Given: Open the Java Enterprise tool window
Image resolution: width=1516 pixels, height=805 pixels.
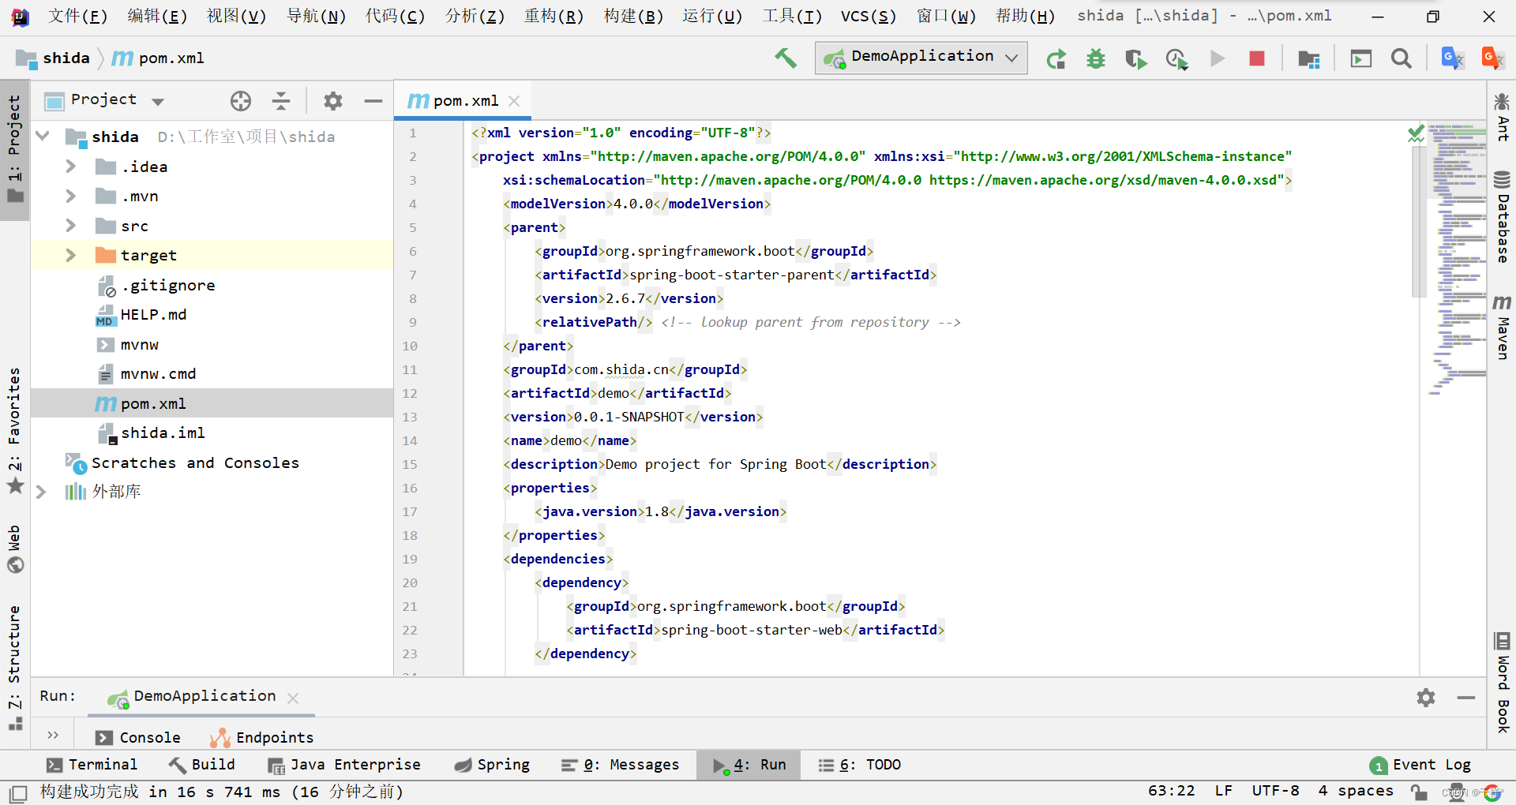Looking at the screenshot, I should click(343, 765).
